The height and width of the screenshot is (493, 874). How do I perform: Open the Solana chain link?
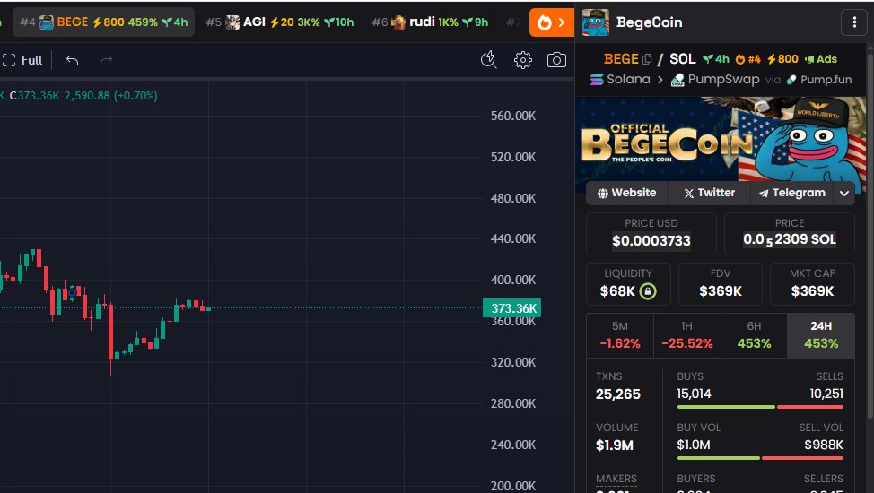(620, 80)
